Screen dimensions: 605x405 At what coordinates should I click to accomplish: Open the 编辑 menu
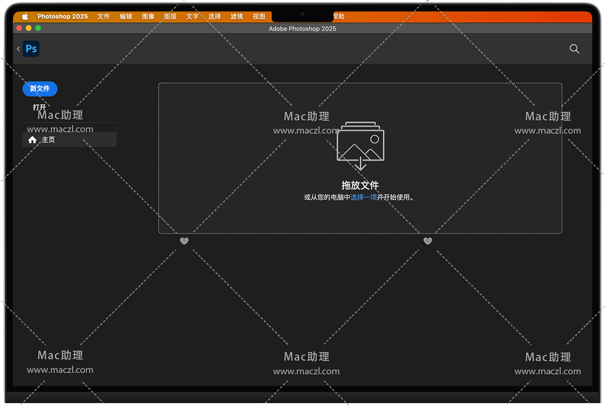[x=126, y=17]
